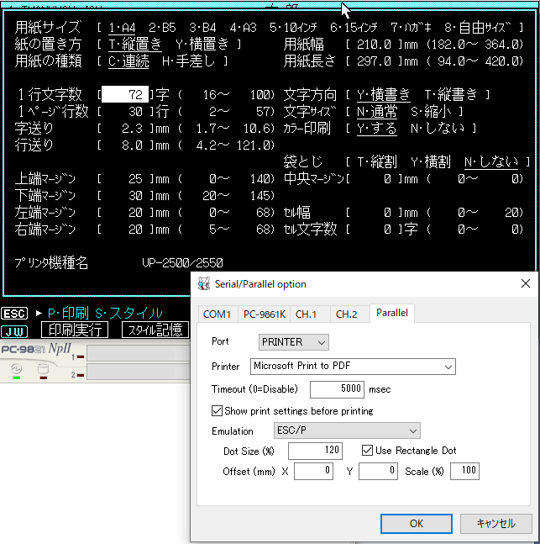Image resolution: width=540 pixels, height=544 pixels.
Task: Click the Timeout msec input field
Action: 337,389
